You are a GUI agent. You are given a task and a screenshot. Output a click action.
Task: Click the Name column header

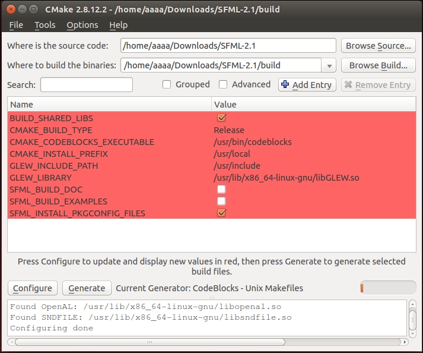pyautogui.click(x=110, y=105)
